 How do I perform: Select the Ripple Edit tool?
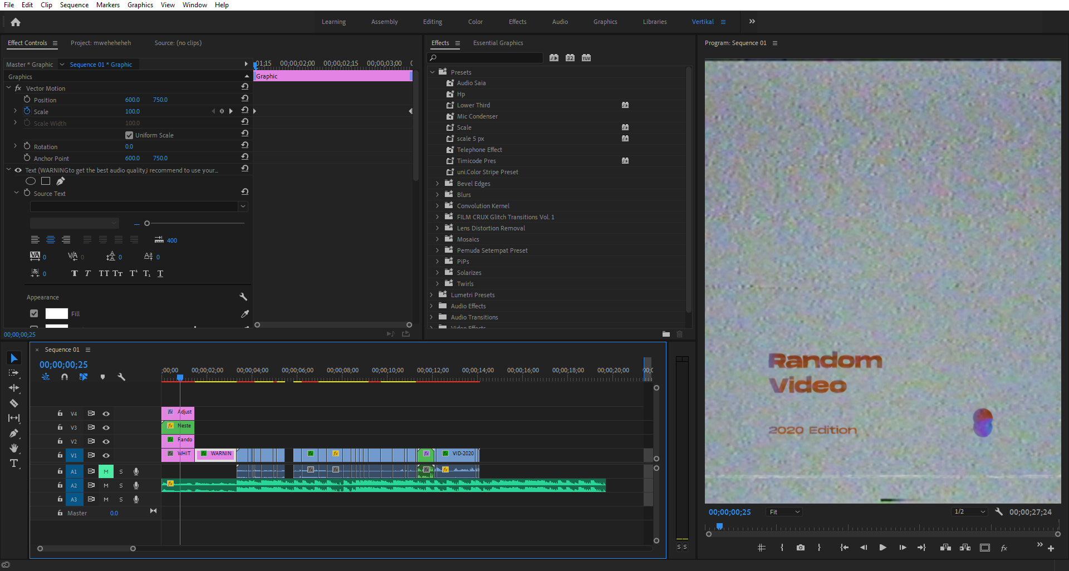pyautogui.click(x=14, y=388)
